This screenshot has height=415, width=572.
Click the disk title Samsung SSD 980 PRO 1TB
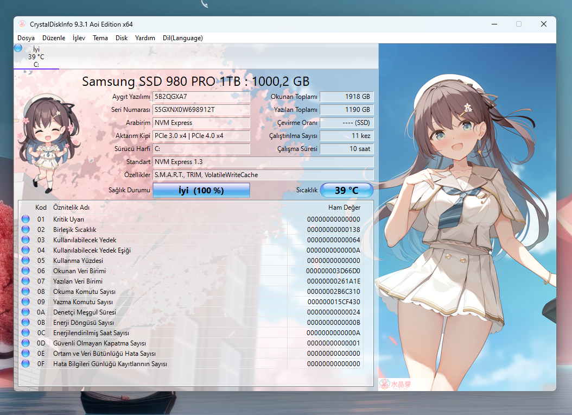pos(195,81)
